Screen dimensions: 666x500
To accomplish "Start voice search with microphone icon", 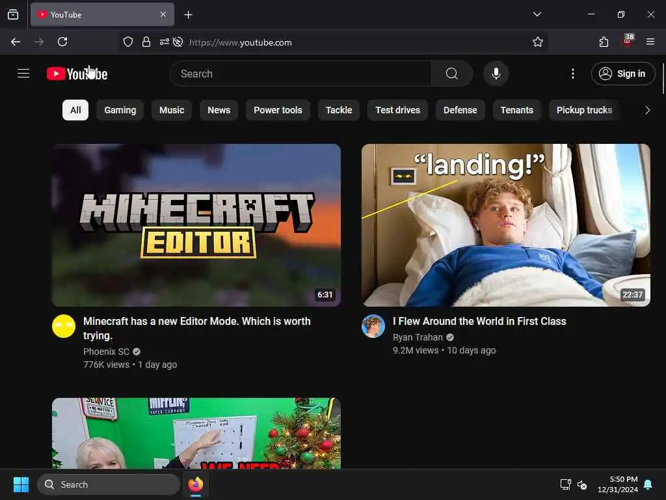I will pos(496,74).
